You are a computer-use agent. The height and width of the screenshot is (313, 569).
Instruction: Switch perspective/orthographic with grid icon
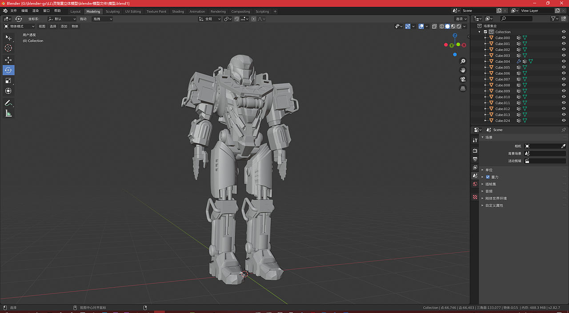(463, 88)
